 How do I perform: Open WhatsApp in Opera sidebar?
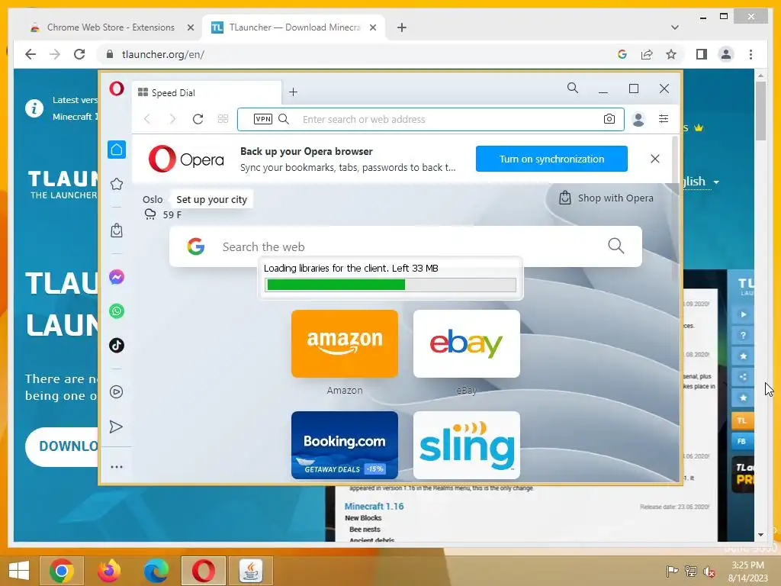[117, 311]
